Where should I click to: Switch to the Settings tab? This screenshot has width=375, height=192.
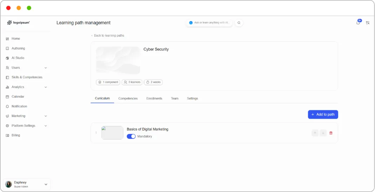coord(193,98)
